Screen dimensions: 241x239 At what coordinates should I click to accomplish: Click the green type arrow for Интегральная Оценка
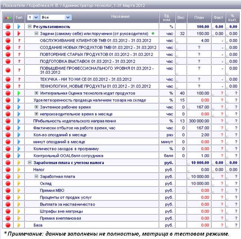(x=19, y=93)
